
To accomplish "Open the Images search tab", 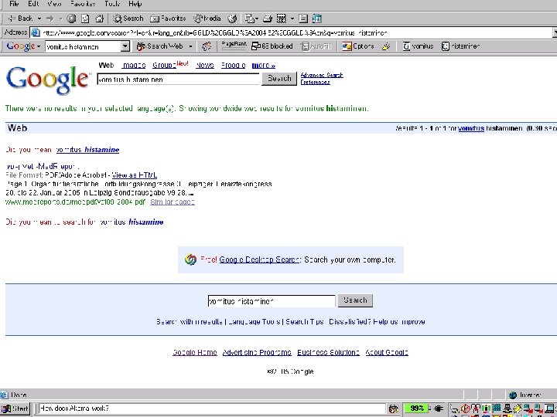I will 134,65.
